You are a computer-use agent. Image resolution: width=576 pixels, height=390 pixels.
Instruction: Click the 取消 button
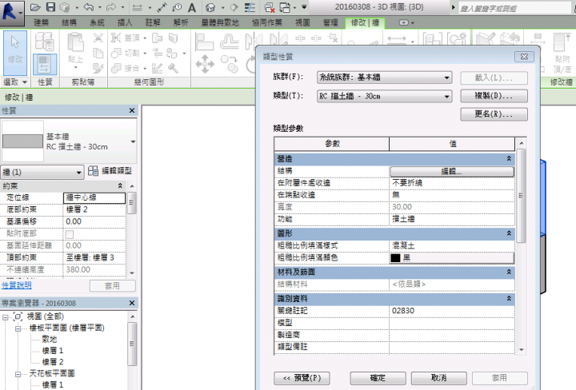438,378
